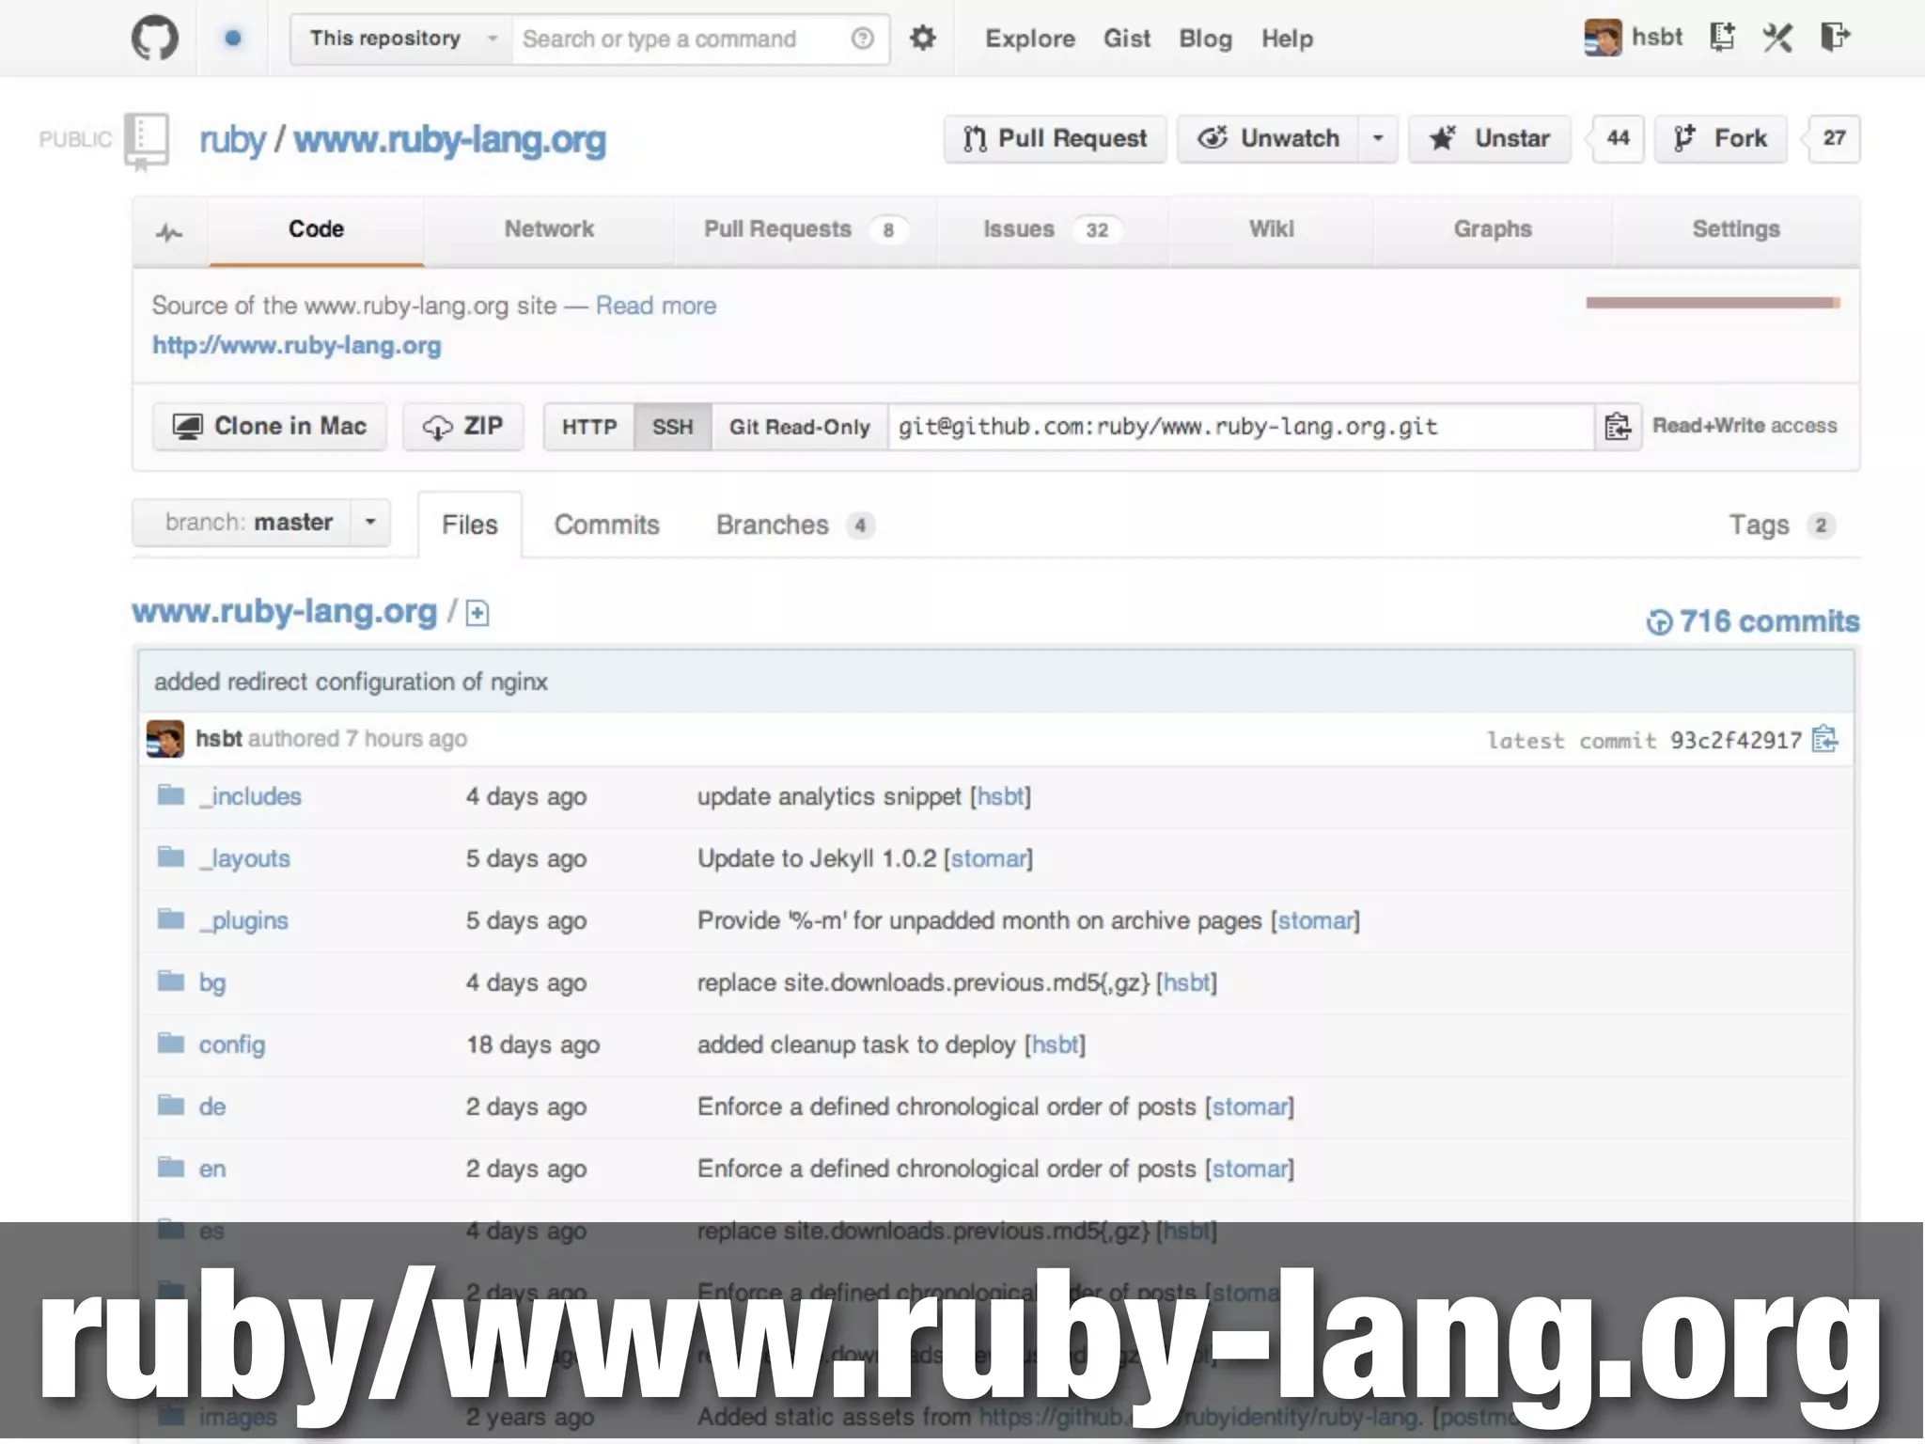Click the sign out icon
The height and width of the screenshot is (1444, 1925).
pyautogui.click(x=1835, y=38)
